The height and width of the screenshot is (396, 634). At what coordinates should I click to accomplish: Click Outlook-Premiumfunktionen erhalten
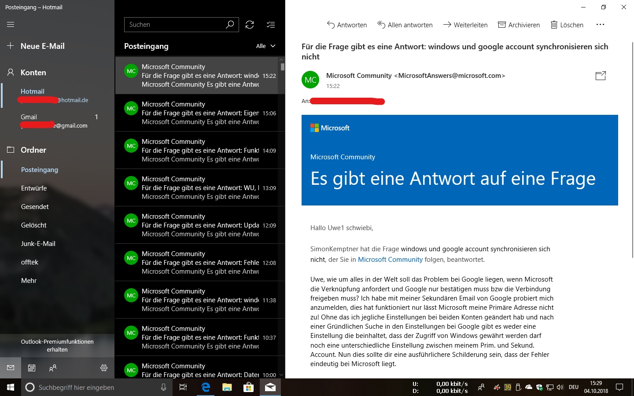tap(57, 345)
